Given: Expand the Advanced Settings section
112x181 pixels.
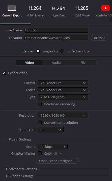Looking at the screenshot, I should point(7,169).
